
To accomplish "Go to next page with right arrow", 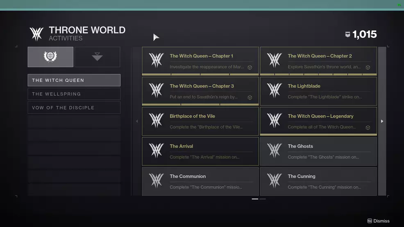I will pos(382,121).
